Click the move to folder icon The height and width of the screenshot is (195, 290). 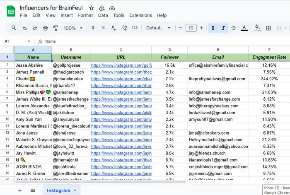tap(102, 8)
